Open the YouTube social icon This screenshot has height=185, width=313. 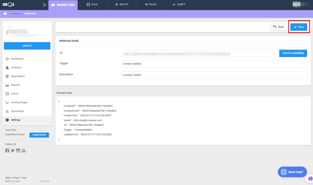pyautogui.click(x=24, y=150)
